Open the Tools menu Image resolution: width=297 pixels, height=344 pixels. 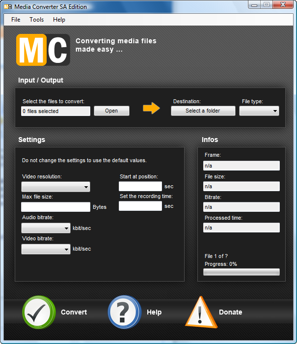point(37,20)
